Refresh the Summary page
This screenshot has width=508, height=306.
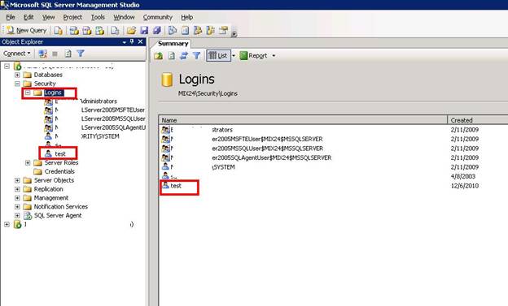(172, 55)
